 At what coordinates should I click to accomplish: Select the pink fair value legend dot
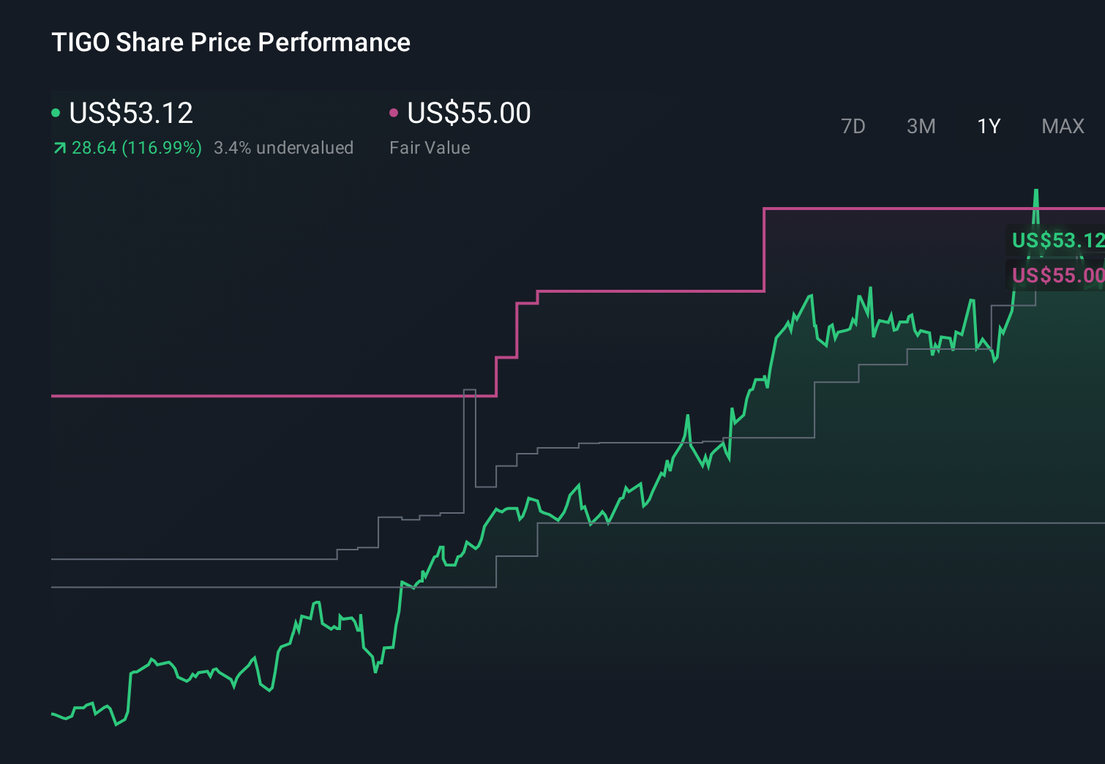point(394,112)
